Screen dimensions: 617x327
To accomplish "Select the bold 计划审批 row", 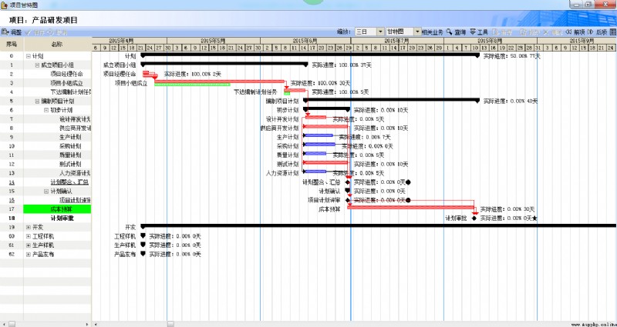I will pyautogui.click(x=46, y=219).
